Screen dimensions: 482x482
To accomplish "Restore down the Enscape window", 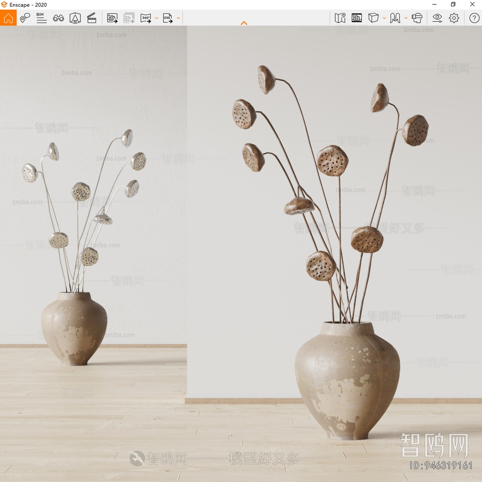I will click(x=453, y=4).
